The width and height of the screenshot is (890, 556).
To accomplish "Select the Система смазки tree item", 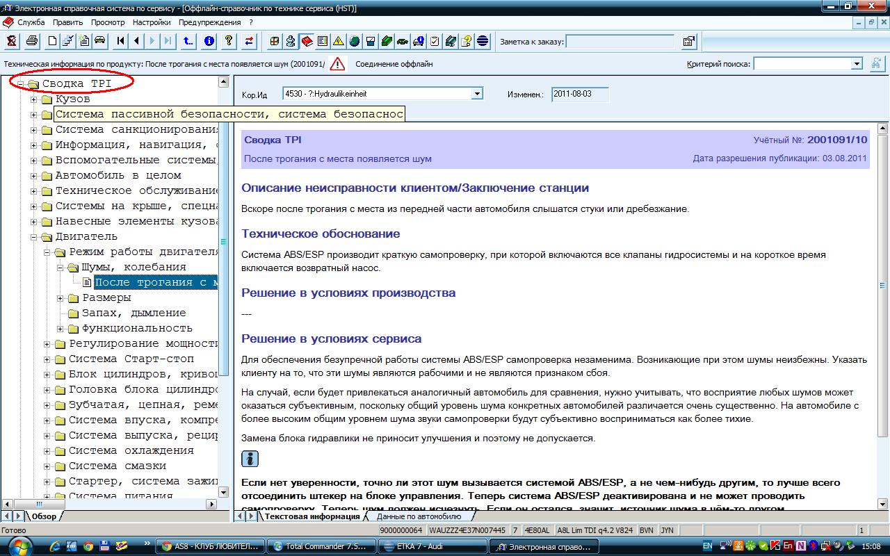I will coord(118,466).
